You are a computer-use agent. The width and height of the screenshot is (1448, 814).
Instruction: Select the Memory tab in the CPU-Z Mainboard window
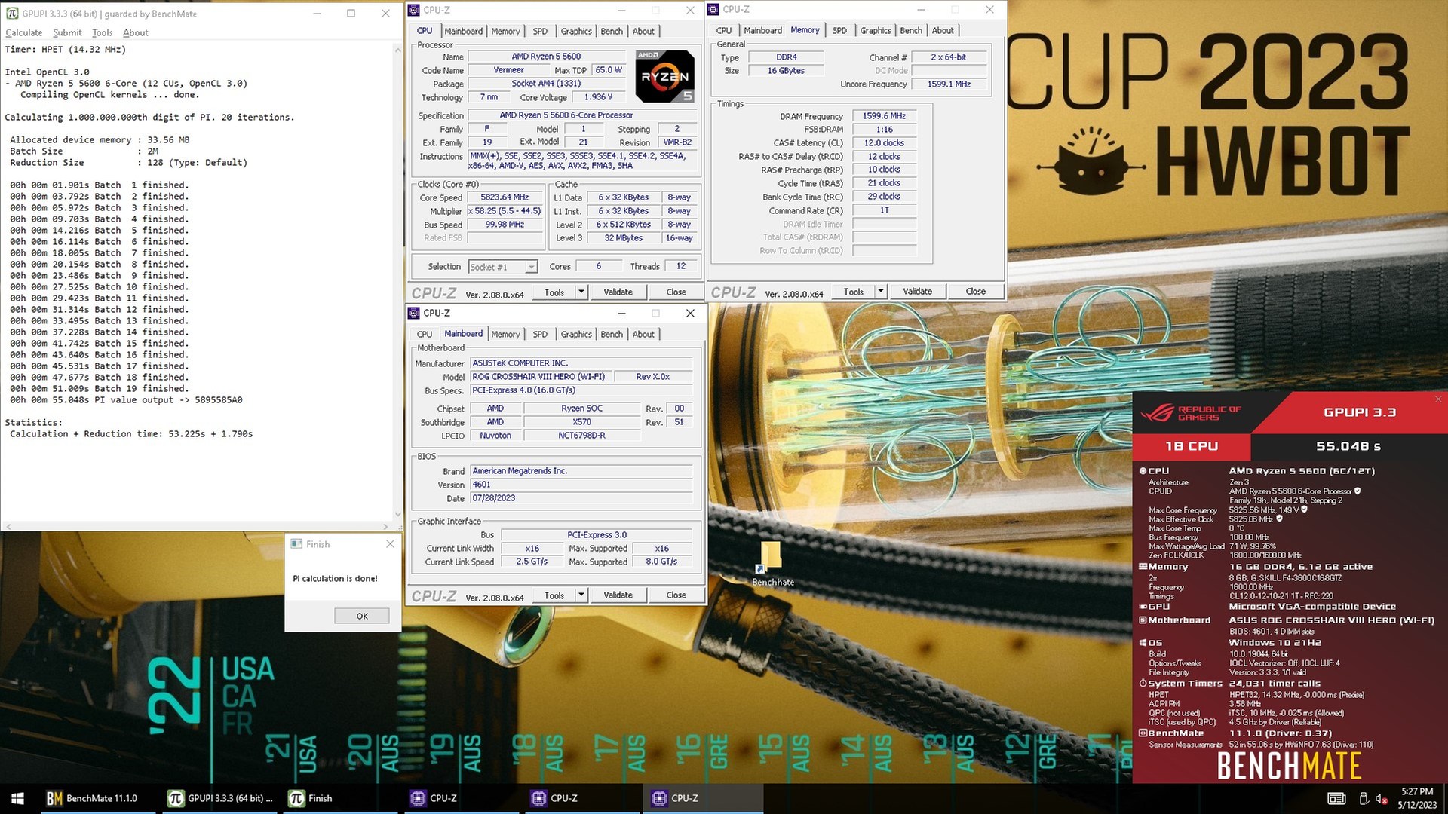(505, 334)
